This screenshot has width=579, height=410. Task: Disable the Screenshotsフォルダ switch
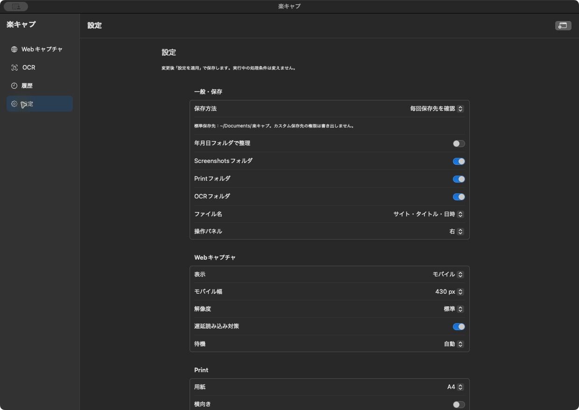459,161
